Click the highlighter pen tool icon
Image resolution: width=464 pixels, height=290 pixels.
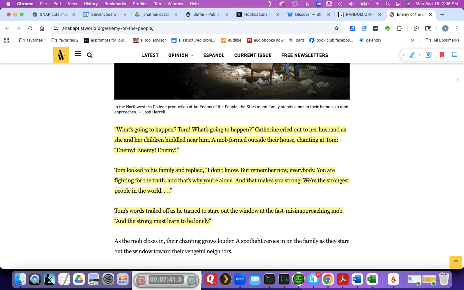coord(412,55)
